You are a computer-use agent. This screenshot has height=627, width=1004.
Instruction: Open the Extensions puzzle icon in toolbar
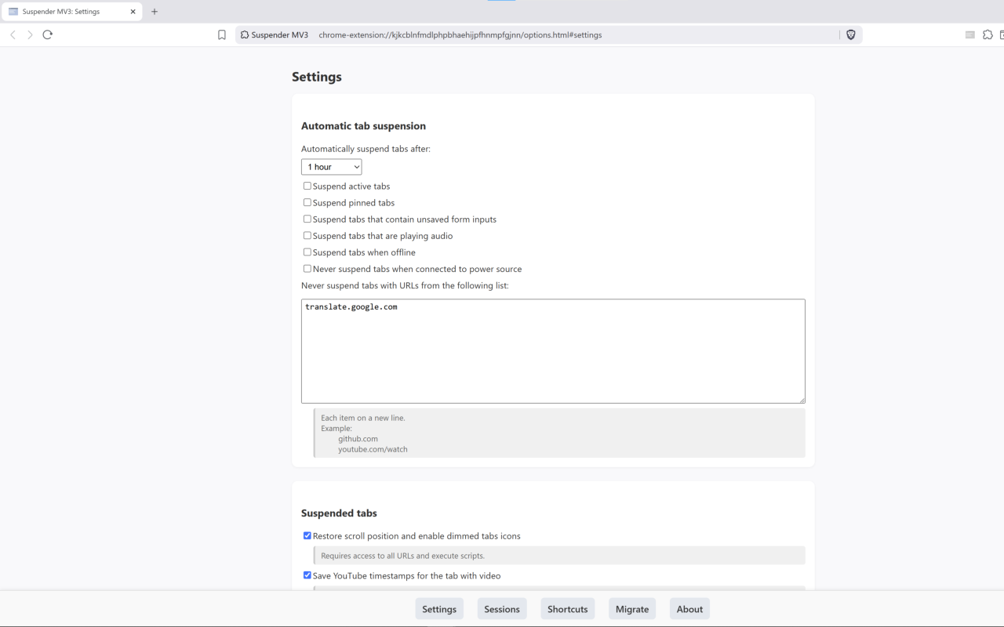pos(988,34)
